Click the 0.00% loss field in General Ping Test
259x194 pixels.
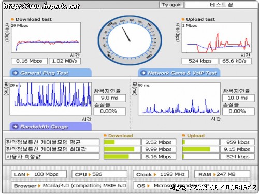110,112
